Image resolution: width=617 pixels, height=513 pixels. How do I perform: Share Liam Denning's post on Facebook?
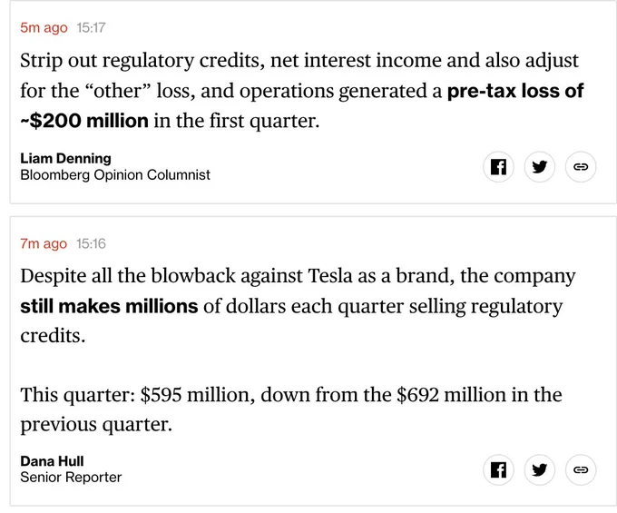(498, 167)
